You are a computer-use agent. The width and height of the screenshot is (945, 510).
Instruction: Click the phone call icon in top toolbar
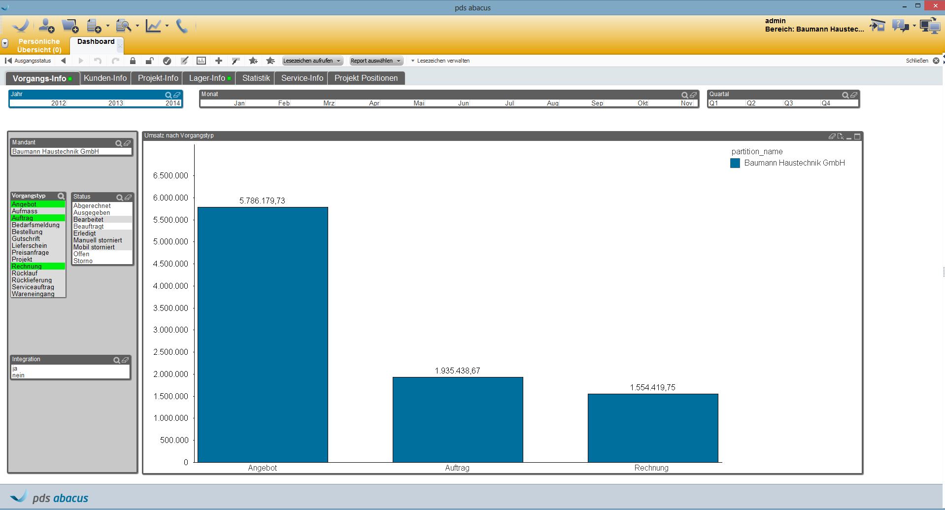click(x=182, y=26)
